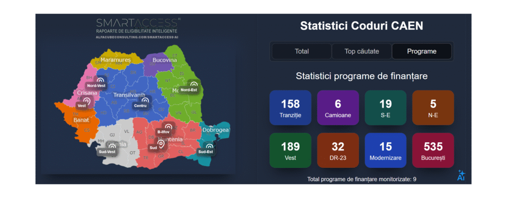Click the S-E program card
Viewport: 507px width, 198px height.
pos(385,108)
